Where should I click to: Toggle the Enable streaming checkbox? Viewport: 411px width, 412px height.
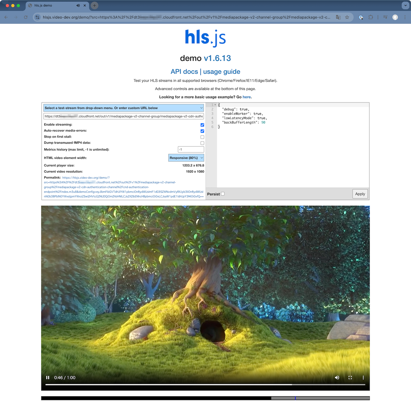(x=202, y=125)
